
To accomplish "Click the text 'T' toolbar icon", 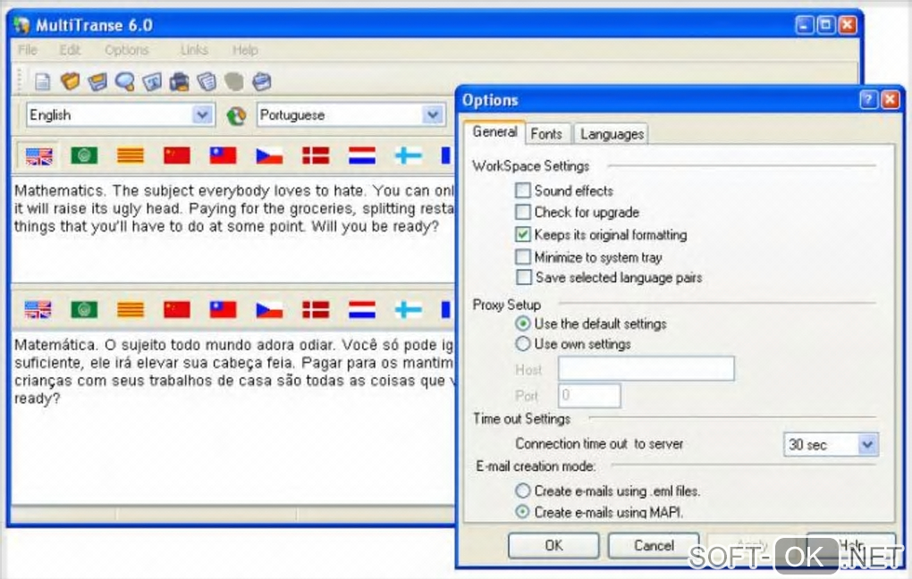I will tap(152, 82).
